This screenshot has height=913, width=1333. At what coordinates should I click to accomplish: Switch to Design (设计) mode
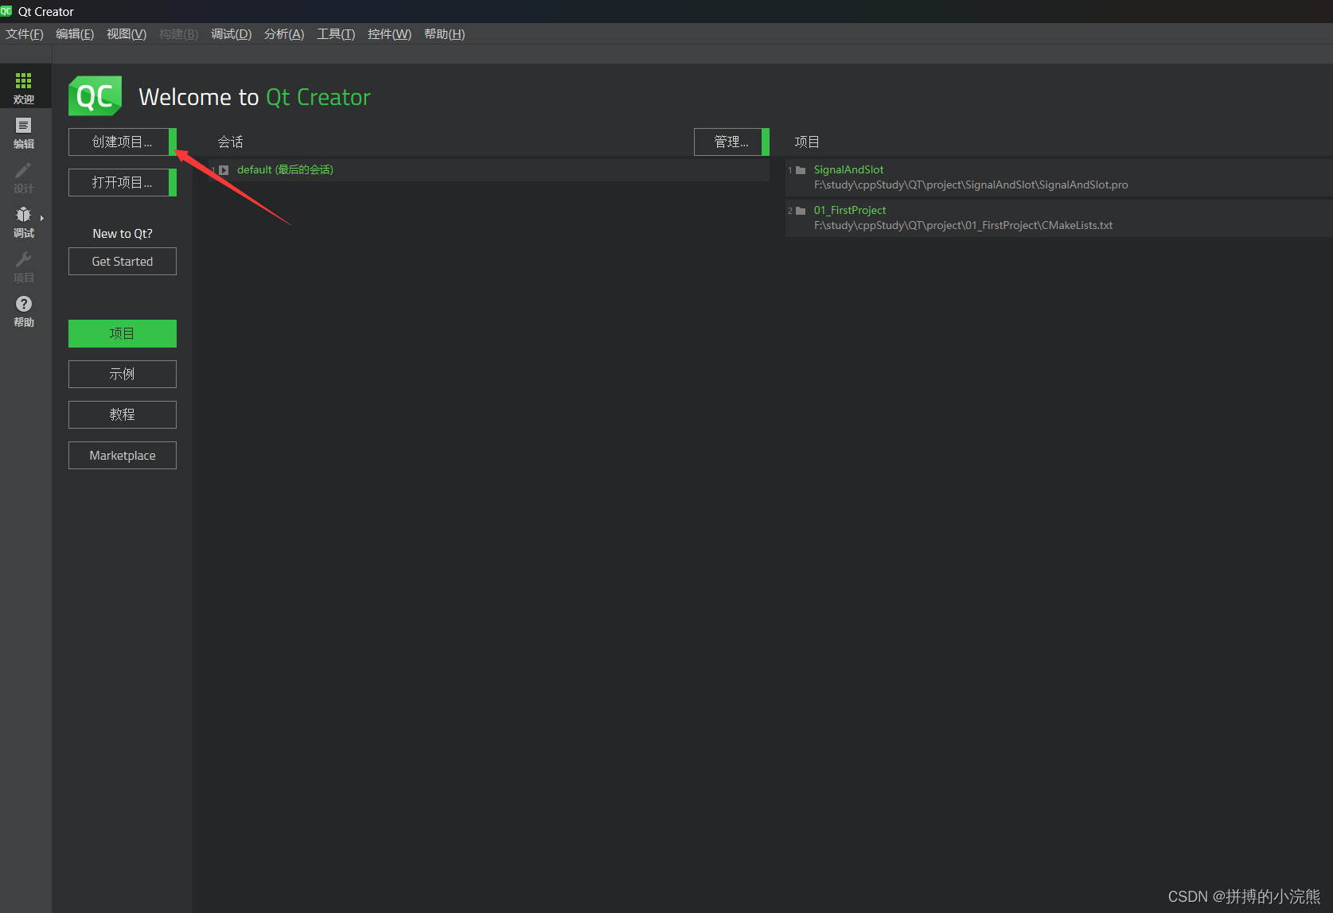point(24,177)
